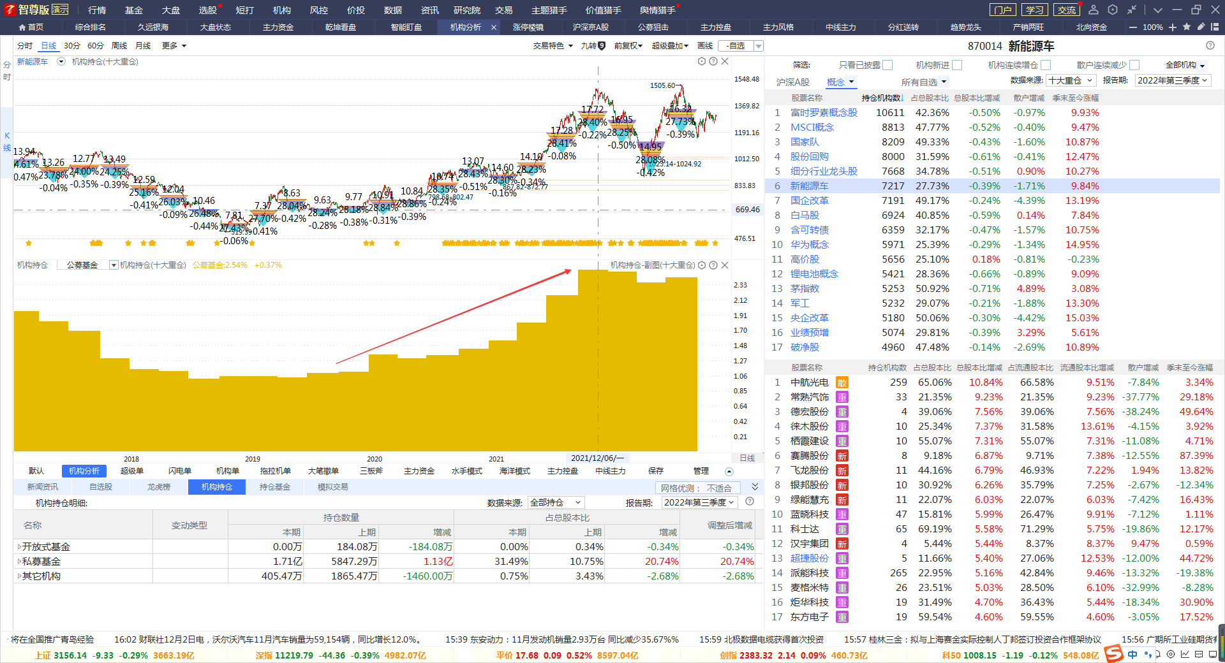This screenshot has width=1225, height=663.
Task: Open the -自选 combo box
Action: [741, 46]
